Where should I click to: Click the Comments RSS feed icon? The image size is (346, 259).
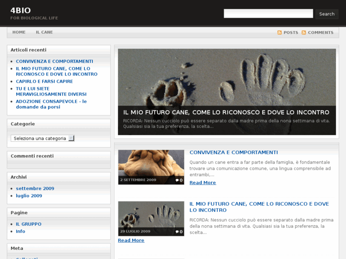coord(304,33)
